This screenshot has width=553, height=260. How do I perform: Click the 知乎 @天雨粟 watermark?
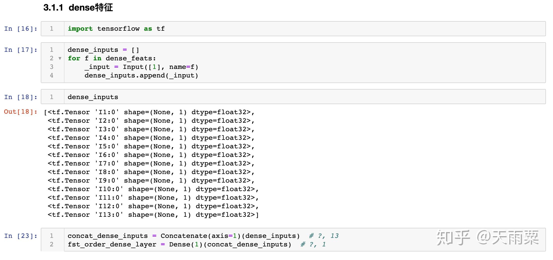[488, 237]
